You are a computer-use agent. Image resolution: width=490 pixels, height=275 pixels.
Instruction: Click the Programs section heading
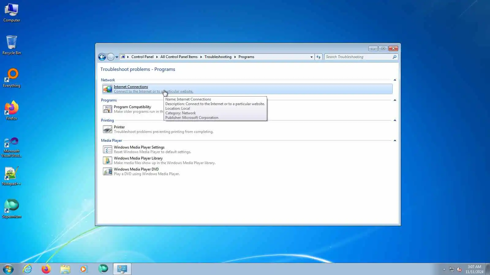[x=109, y=100]
